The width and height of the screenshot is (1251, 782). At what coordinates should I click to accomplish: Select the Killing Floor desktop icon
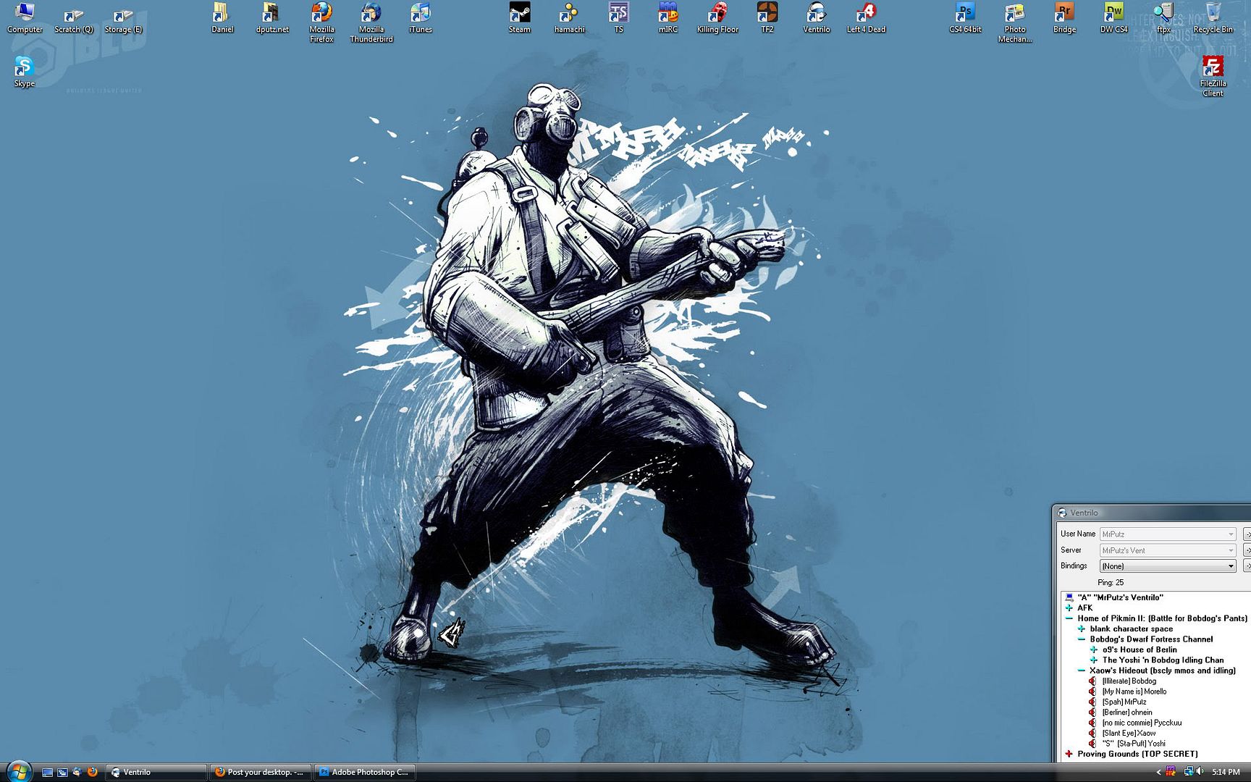717,17
